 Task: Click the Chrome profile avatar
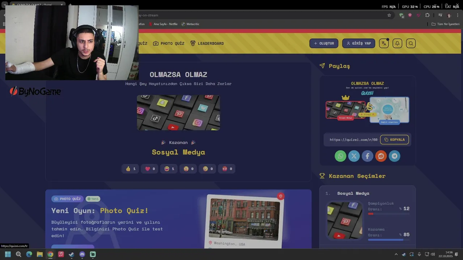pos(449,15)
